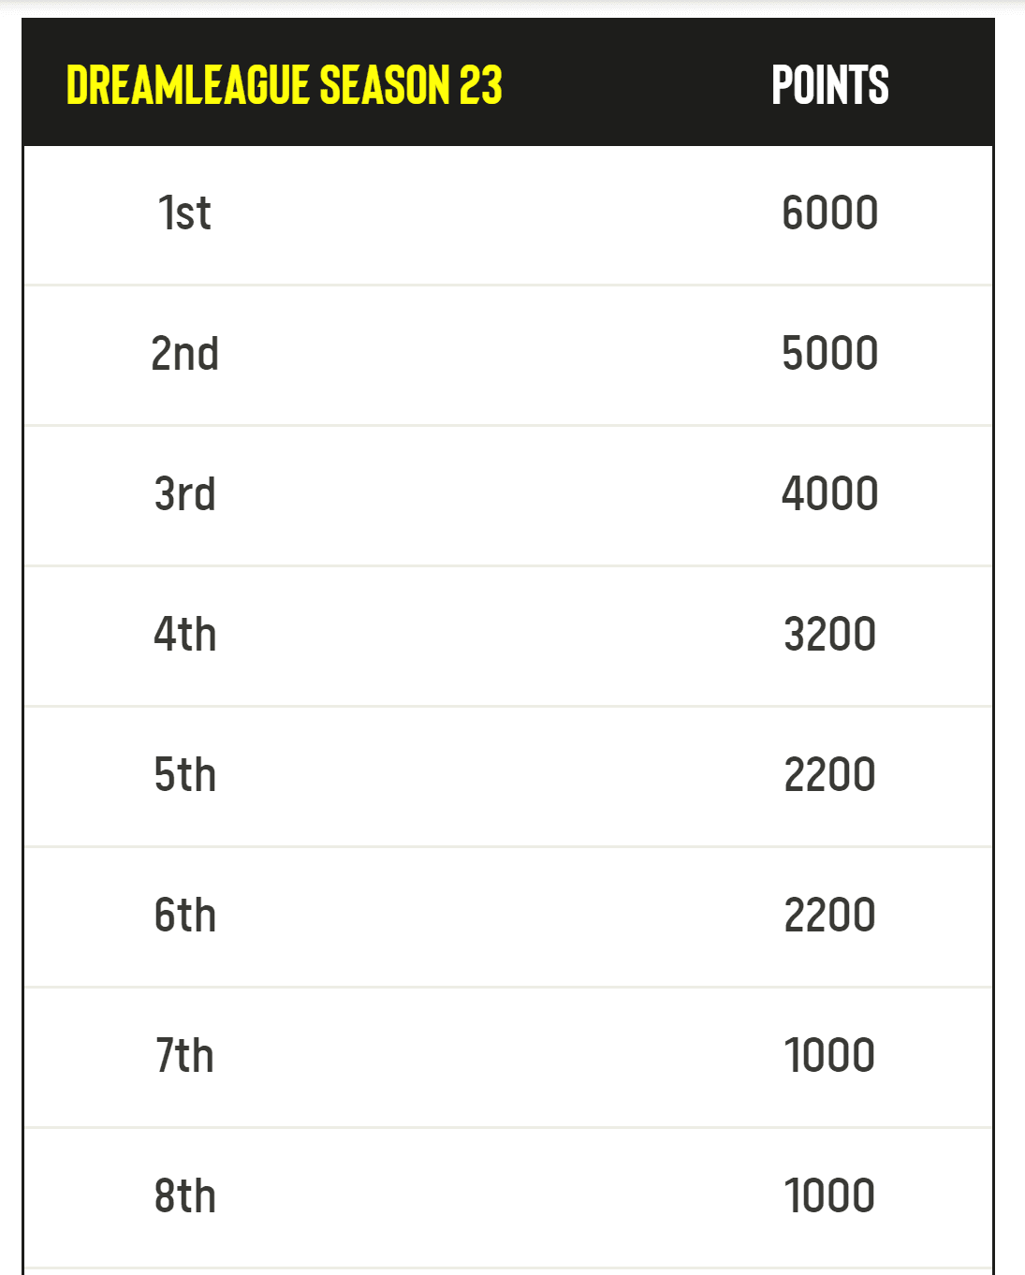
Task: Click the POINTS column header
Action: [x=829, y=85]
